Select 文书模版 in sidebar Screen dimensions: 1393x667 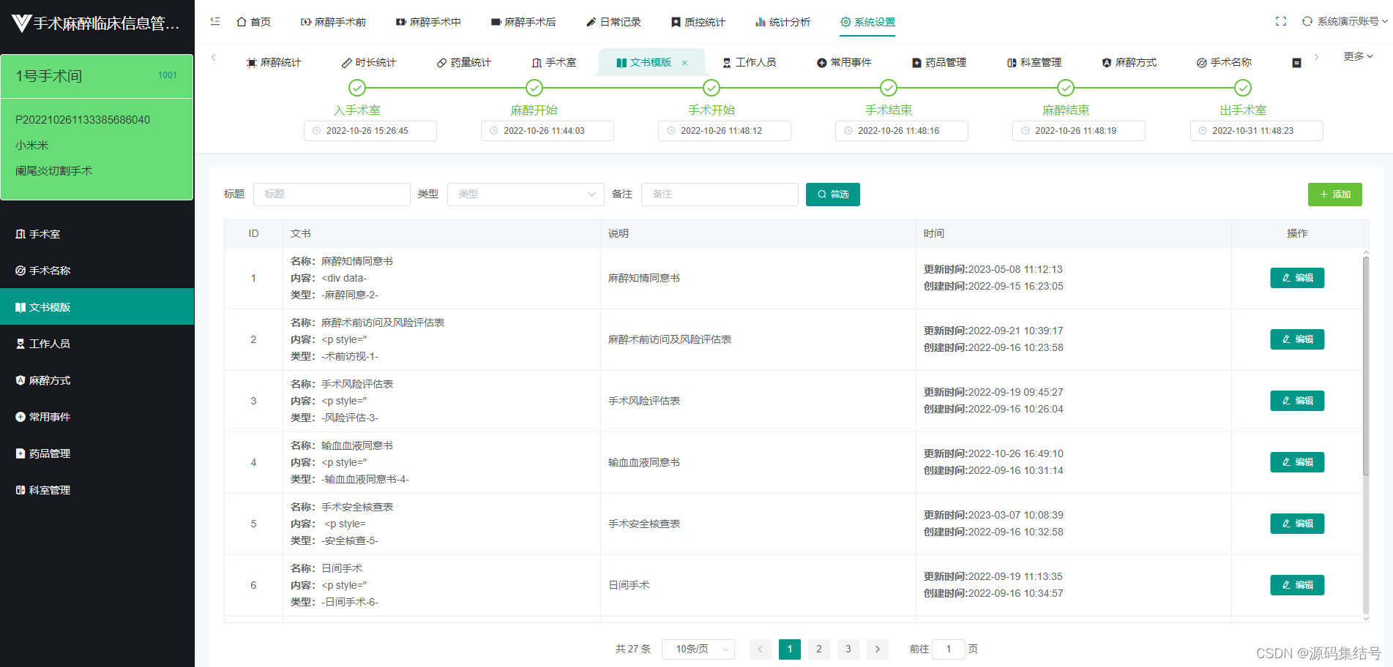[x=97, y=307]
